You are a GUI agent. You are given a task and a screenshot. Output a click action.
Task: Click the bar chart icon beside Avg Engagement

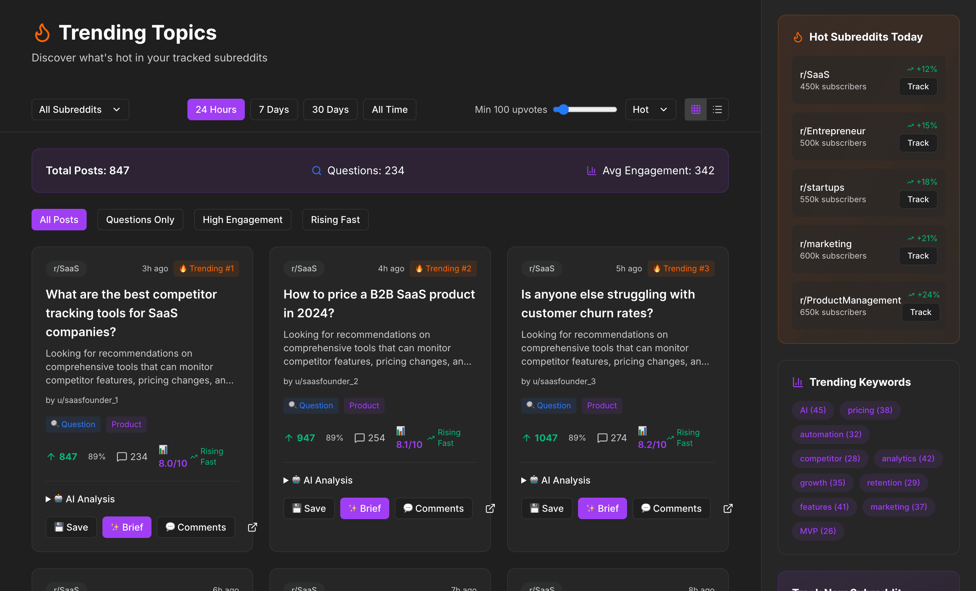pyautogui.click(x=591, y=170)
